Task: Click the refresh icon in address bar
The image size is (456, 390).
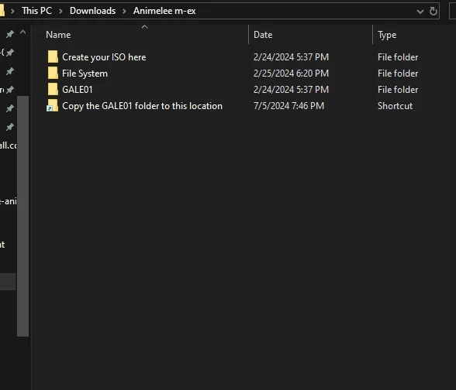Action: tap(434, 12)
